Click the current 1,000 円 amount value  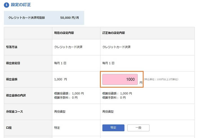pos(61,79)
